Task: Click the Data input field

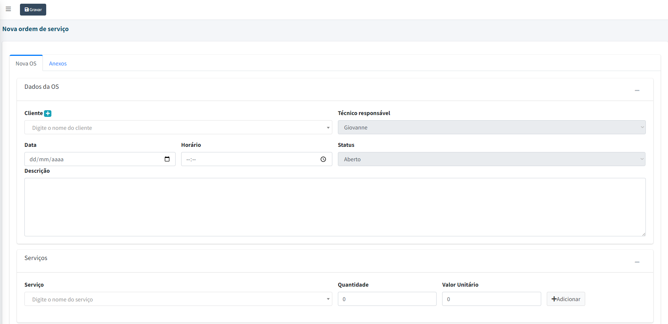Action: click(92, 159)
